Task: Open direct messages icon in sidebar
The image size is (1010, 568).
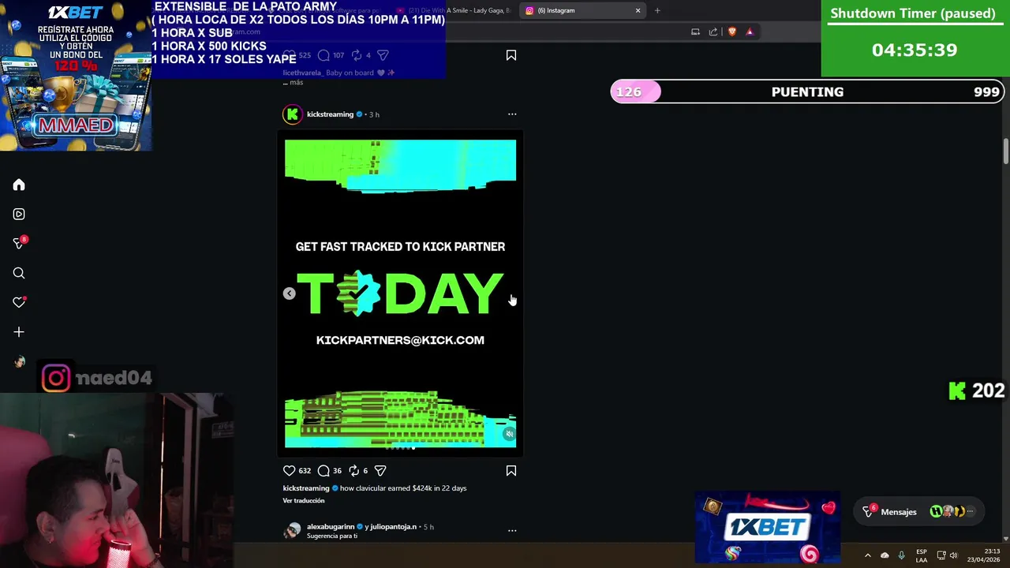Action: point(19,243)
